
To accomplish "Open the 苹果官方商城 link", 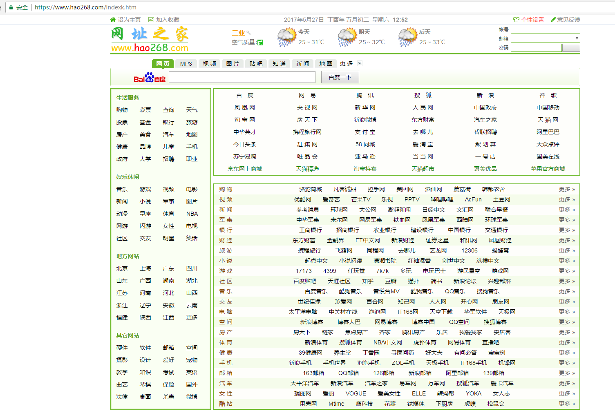I will [x=548, y=169].
